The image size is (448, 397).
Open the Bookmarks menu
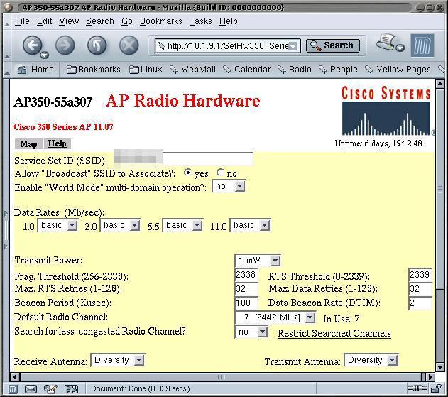(161, 21)
